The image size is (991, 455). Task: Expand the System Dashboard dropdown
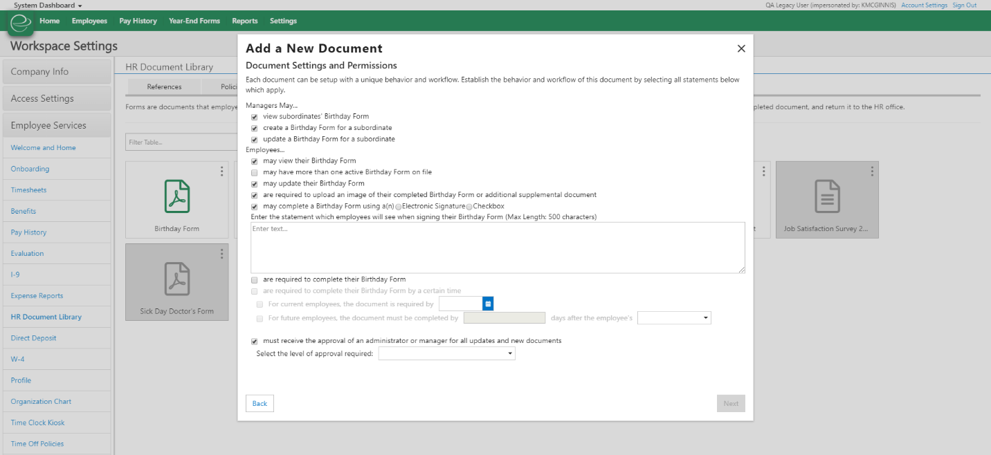click(x=48, y=5)
